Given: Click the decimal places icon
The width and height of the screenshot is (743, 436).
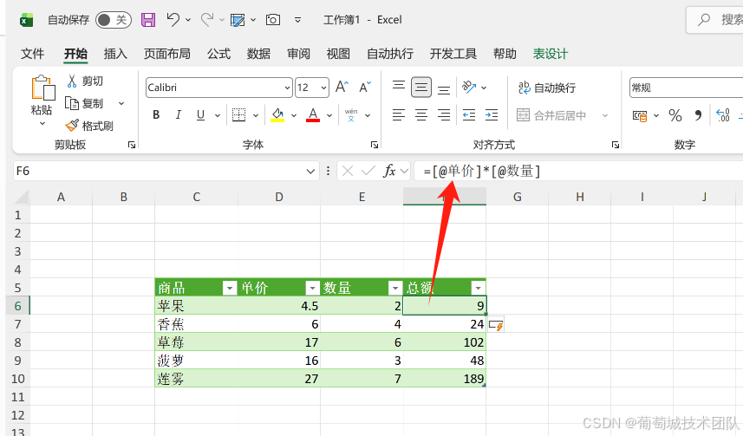Looking at the screenshot, I should click(x=723, y=115).
